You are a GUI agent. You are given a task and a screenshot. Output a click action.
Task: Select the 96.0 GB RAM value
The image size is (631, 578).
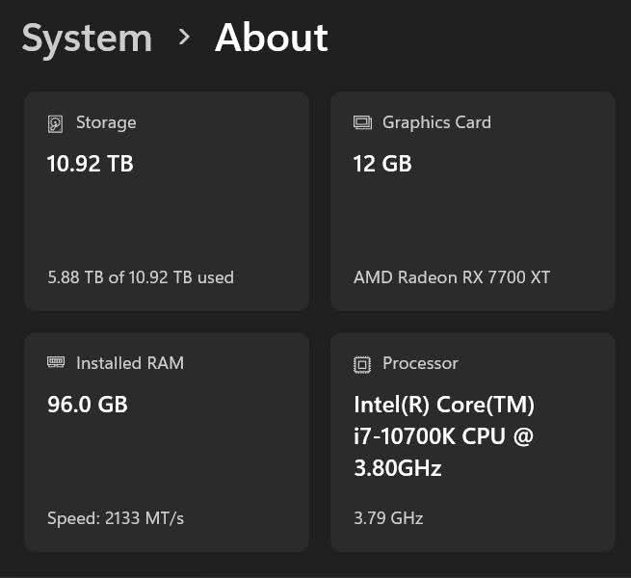(x=88, y=405)
